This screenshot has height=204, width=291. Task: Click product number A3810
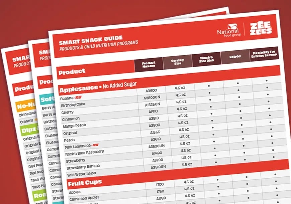coord(154,118)
